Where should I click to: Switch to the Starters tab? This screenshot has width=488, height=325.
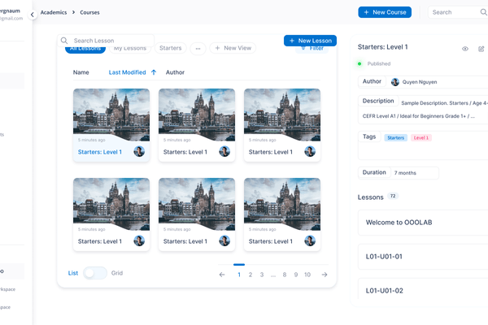(170, 49)
